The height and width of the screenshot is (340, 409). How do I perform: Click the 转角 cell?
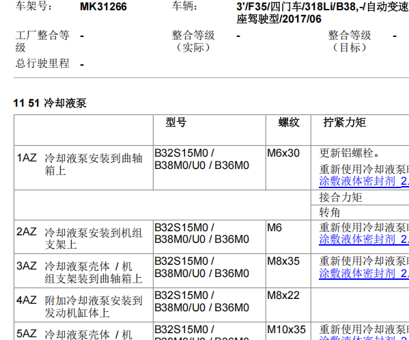(x=360, y=213)
